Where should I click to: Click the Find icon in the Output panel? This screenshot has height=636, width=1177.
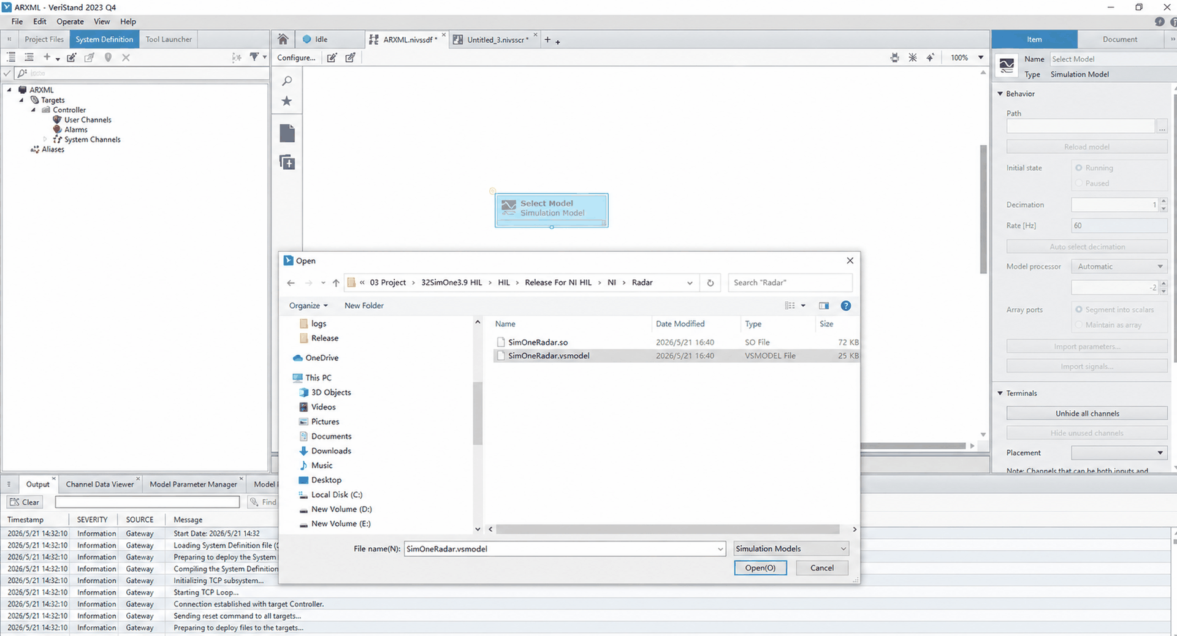pos(254,502)
